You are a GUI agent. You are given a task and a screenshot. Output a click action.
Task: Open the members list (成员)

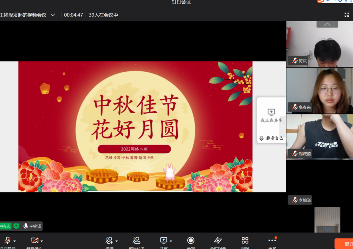136,241
